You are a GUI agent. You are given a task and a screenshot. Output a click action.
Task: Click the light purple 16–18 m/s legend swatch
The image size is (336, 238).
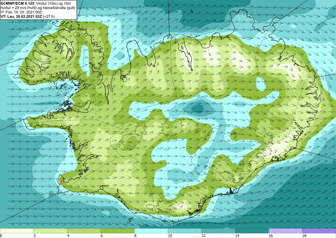pyautogui.click(x=285, y=231)
